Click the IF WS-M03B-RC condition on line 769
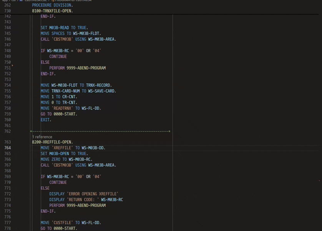Image resolution: width=322 pixels, height=231 pixels. [x=71, y=177]
